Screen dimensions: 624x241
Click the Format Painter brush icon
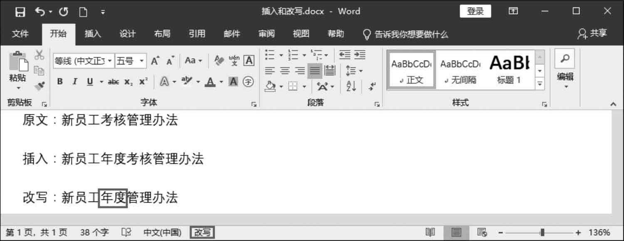point(39,86)
